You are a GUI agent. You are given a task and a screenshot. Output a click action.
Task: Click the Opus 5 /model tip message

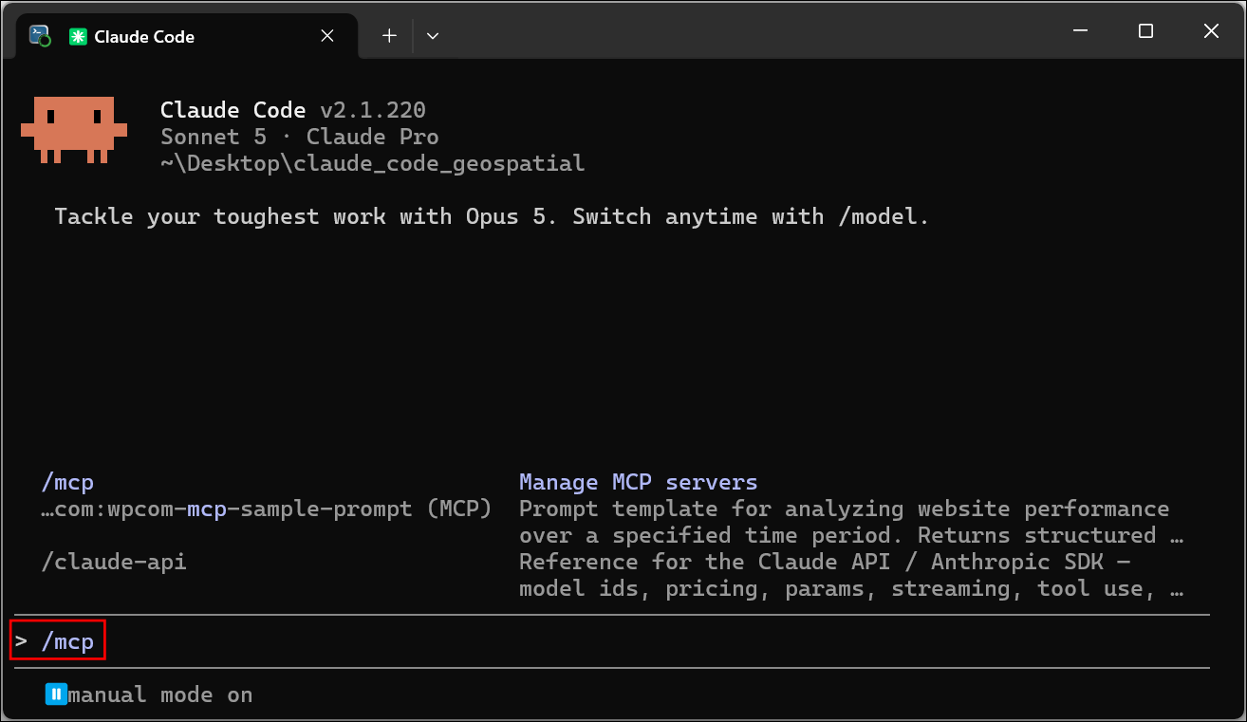tap(492, 216)
